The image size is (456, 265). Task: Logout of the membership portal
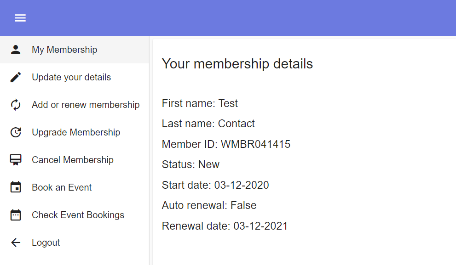(x=46, y=242)
